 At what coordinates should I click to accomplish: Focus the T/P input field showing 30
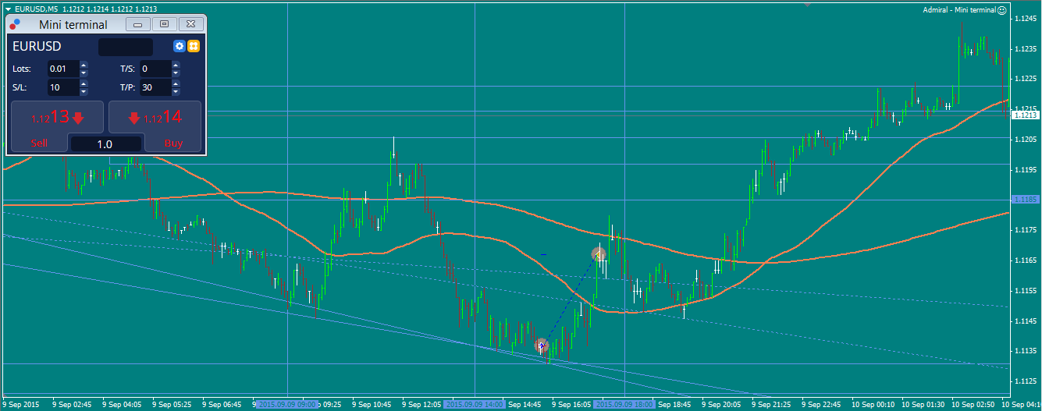tap(155, 87)
